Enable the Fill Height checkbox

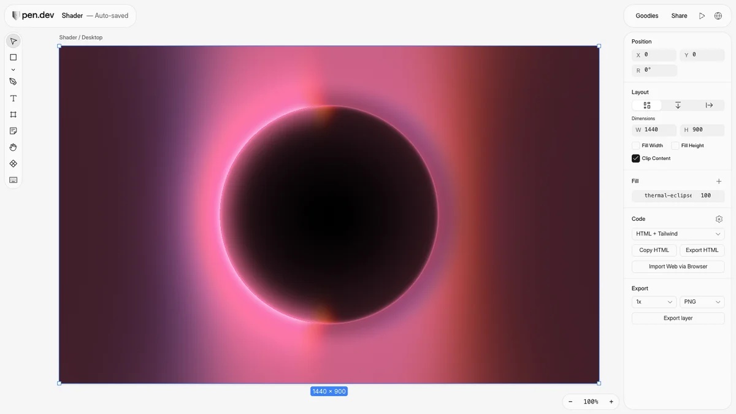675,145
